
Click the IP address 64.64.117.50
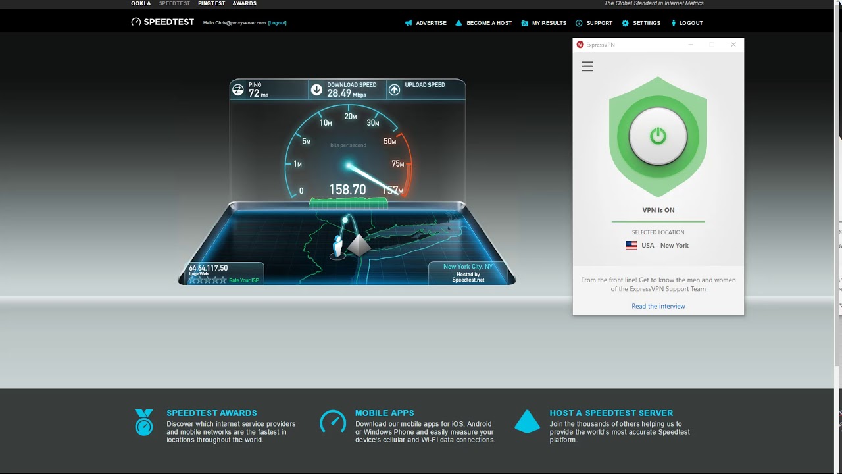[x=208, y=268]
